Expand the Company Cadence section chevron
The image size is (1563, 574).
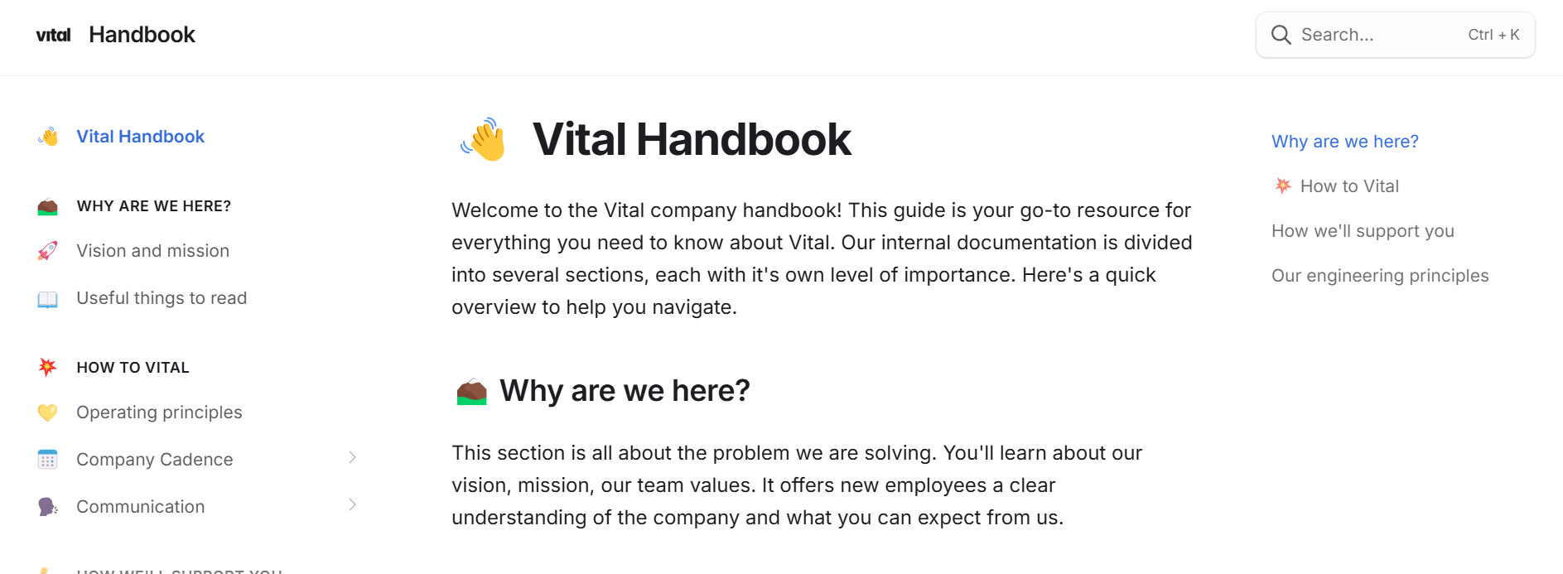click(x=352, y=457)
